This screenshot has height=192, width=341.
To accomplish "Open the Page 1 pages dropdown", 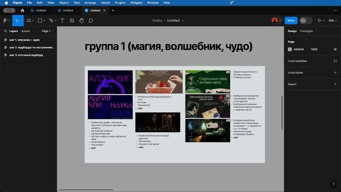I will tap(47, 31).
